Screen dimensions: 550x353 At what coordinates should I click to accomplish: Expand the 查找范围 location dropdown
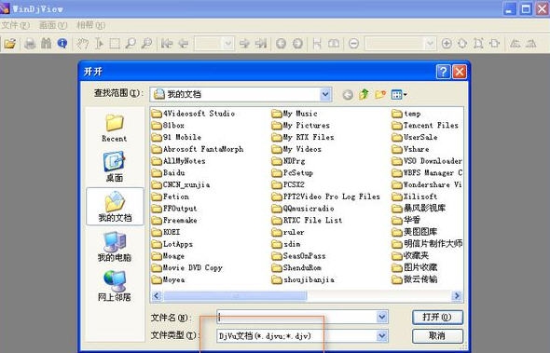pos(325,94)
